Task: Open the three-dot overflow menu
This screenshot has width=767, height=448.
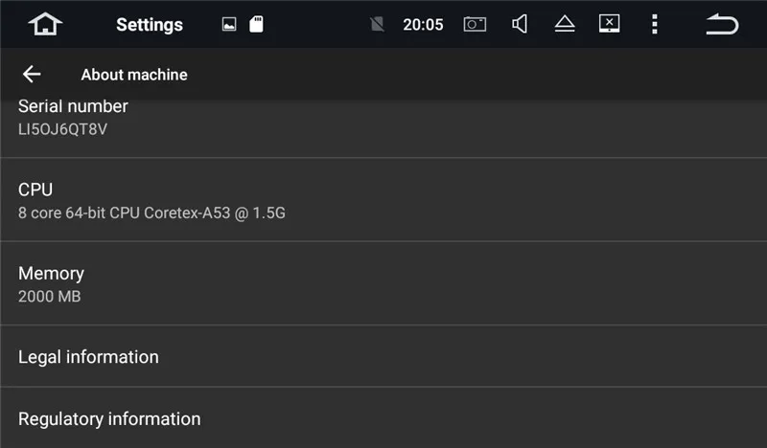Action: [x=654, y=25]
